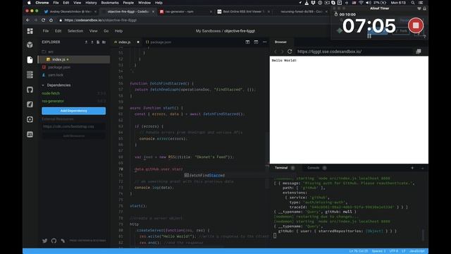Select the Terminal tab
The width and height of the screenshot is (451, 254).
pos(281,168)
